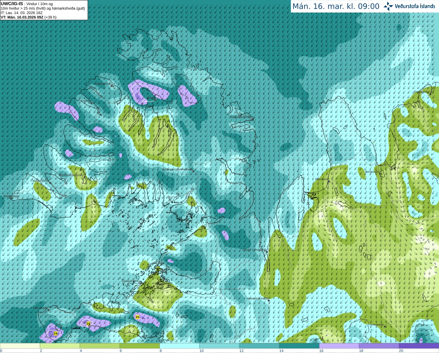
Task: Click the (+39 h) forecast offset text
Action: pos(50,17)
